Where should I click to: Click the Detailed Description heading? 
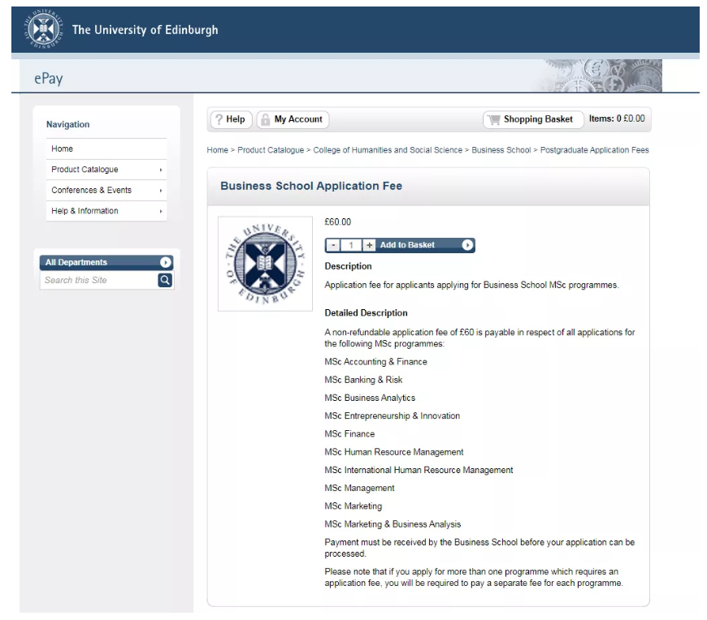click(367, 313)
